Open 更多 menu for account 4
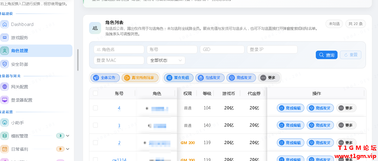 (x=346, y=108)
